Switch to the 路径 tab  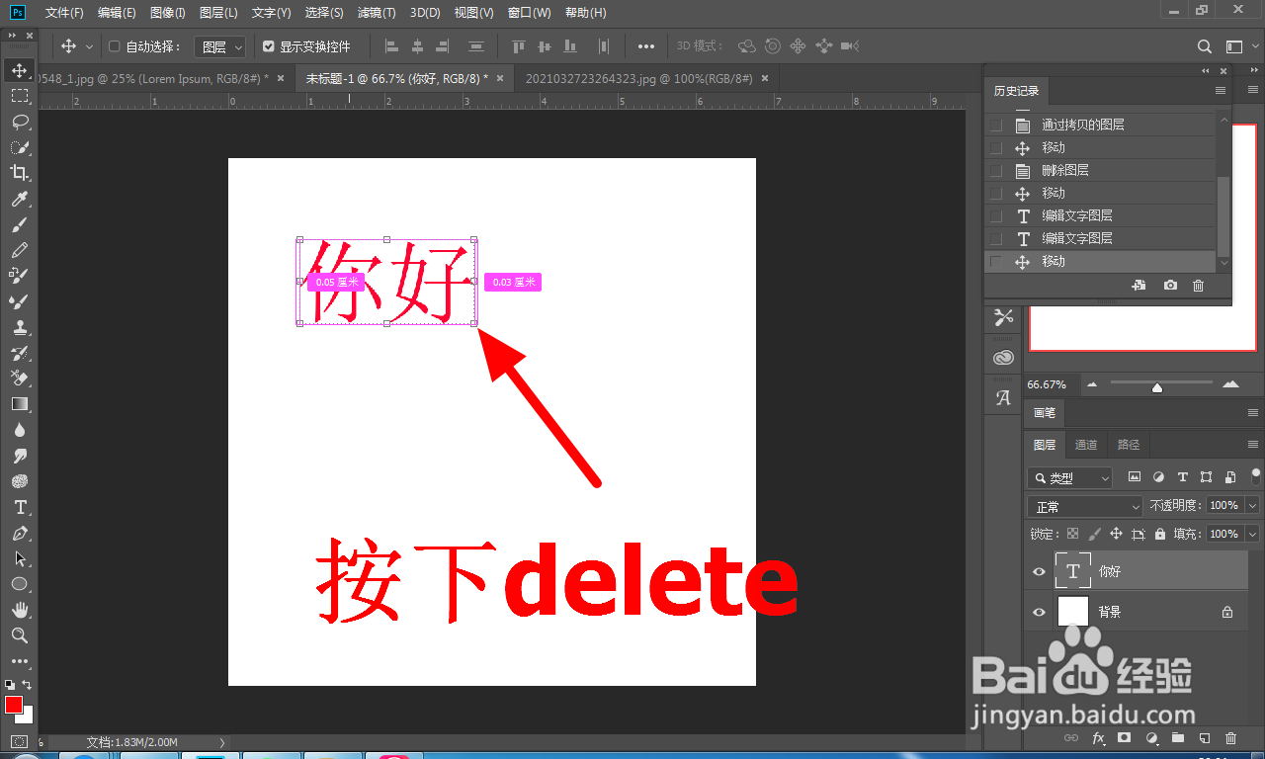1129,445
